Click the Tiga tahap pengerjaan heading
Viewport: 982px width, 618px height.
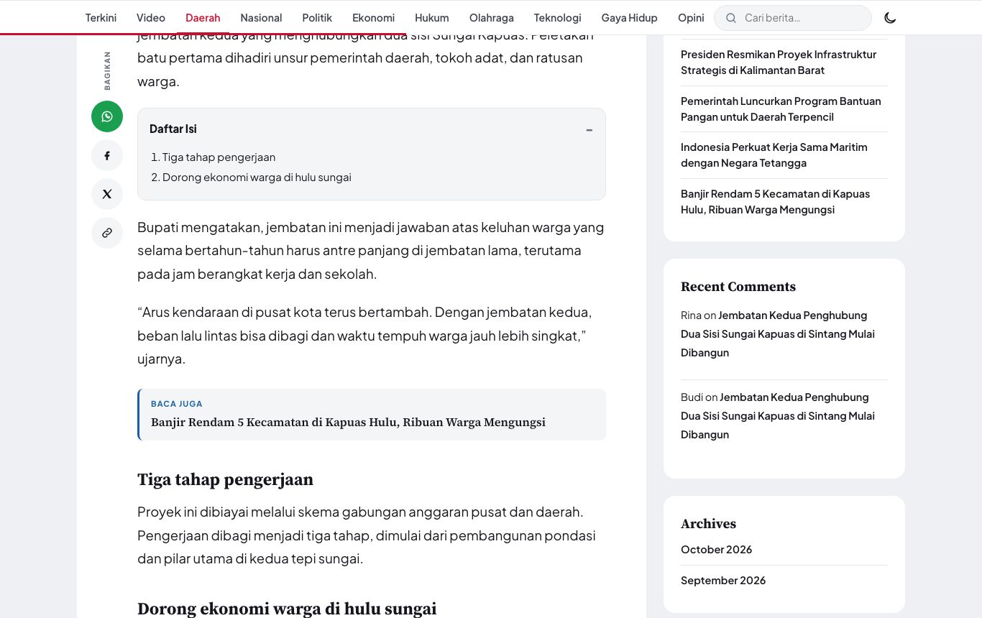225,480
